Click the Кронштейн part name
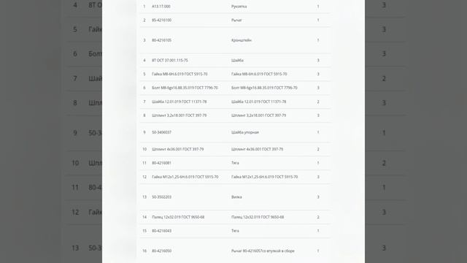This screenshot has width=467, height=263. click(242, 40)
